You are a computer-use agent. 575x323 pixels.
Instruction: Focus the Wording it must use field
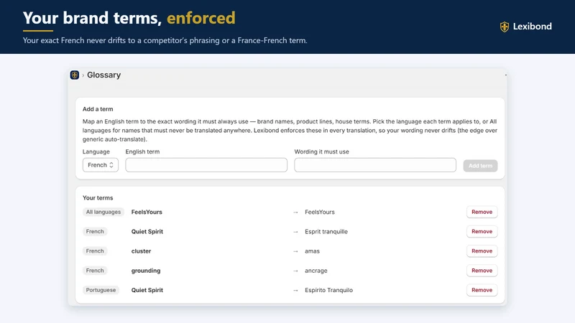(375, 165)
